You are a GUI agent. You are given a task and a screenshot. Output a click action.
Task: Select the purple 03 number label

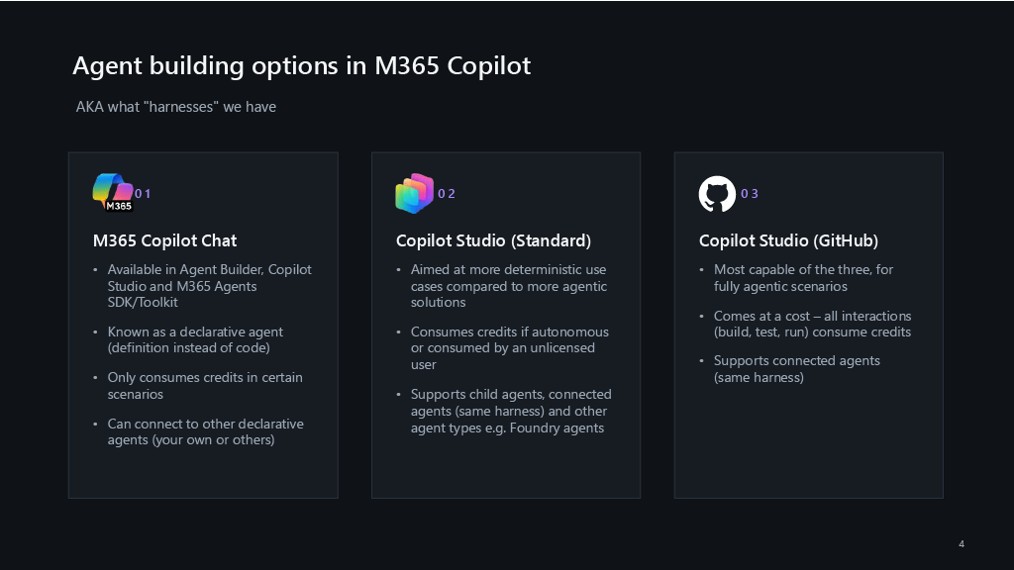[x=750, y=194]
